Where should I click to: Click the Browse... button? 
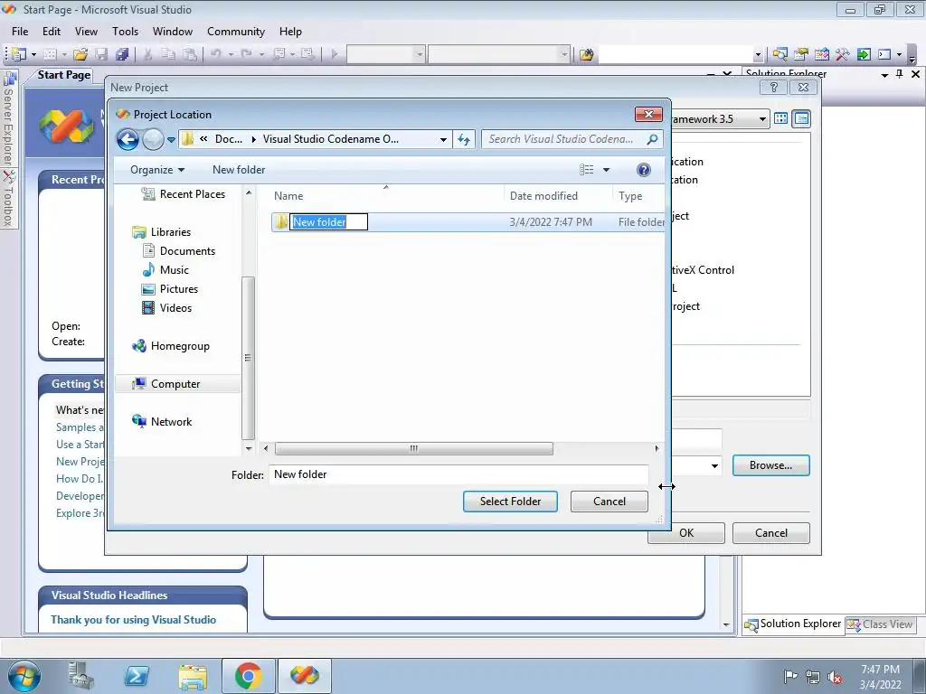coord(770,465)
